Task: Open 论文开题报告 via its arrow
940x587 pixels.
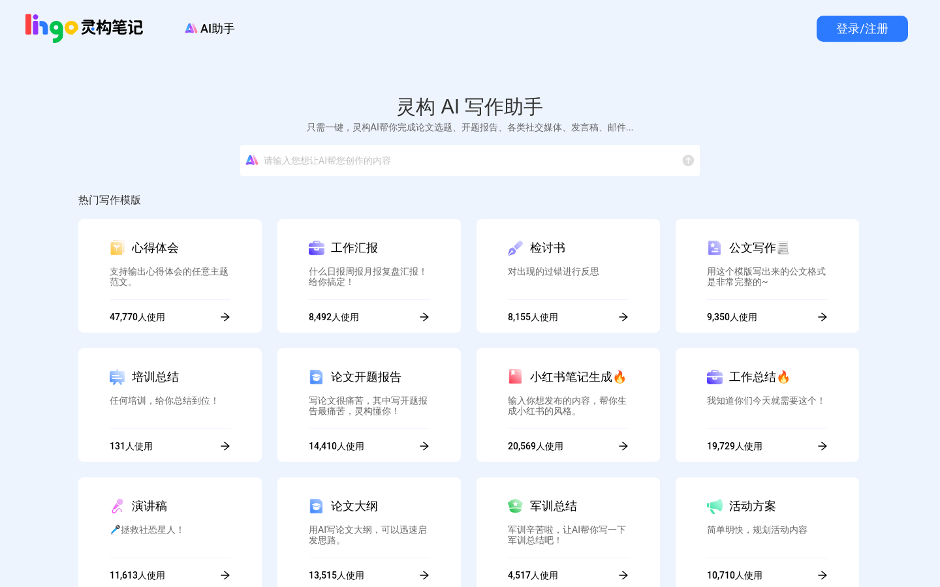Action: pyautogui.click(x=424, y=446)
